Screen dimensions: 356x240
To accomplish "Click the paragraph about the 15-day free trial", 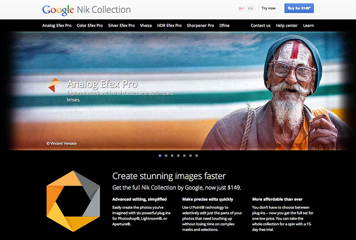I will click(283, 218).
